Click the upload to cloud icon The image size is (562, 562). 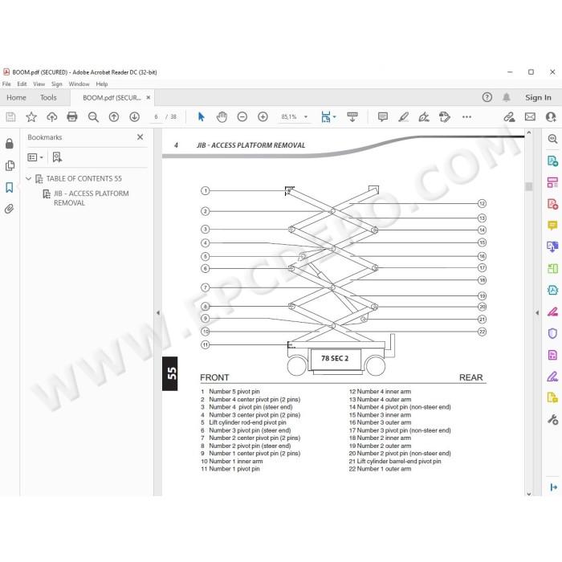pyautogui.click(x=52, y=117)
